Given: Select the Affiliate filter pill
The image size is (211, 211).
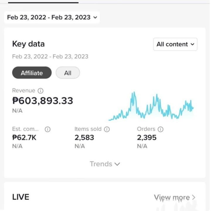Looking at the screenshot, I should [32, 73].
